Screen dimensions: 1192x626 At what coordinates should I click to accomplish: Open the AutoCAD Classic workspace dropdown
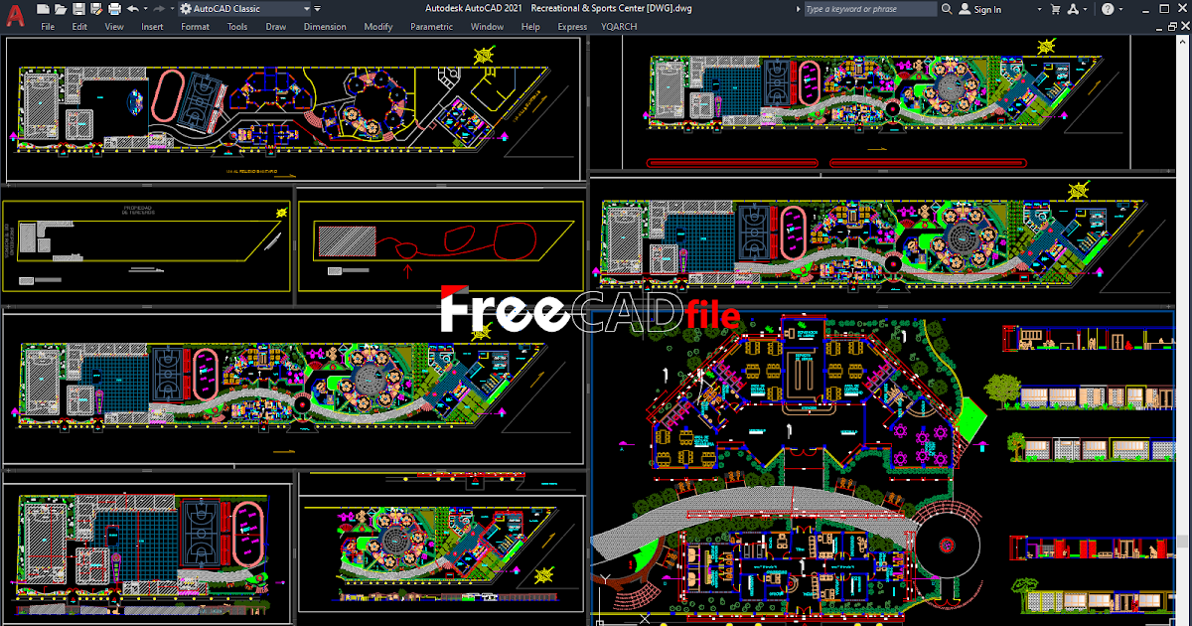tap(306, 8)
